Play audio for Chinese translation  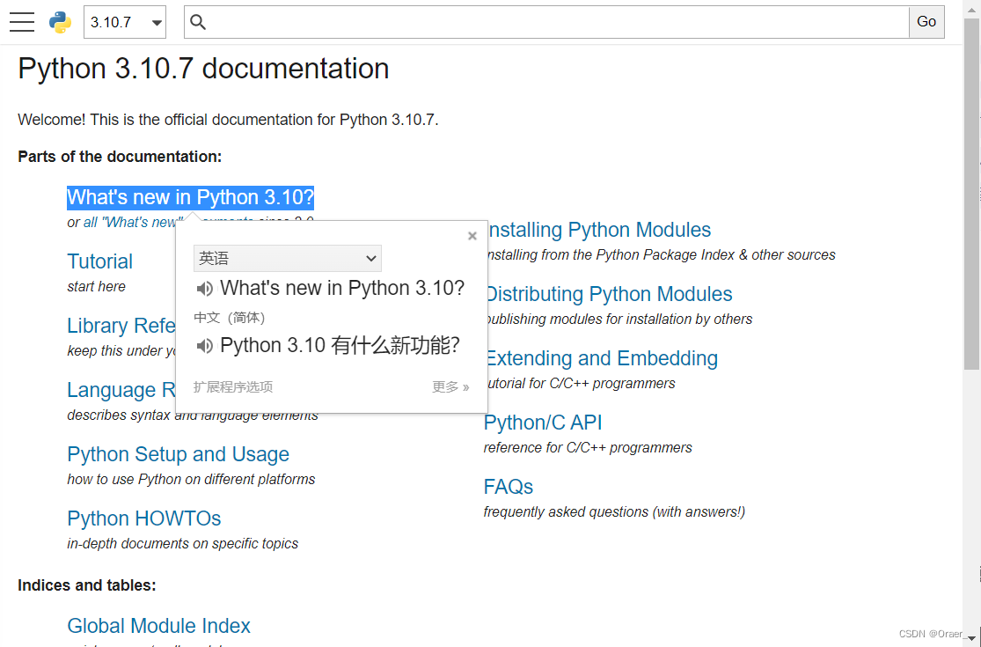(x=204, y=345)
